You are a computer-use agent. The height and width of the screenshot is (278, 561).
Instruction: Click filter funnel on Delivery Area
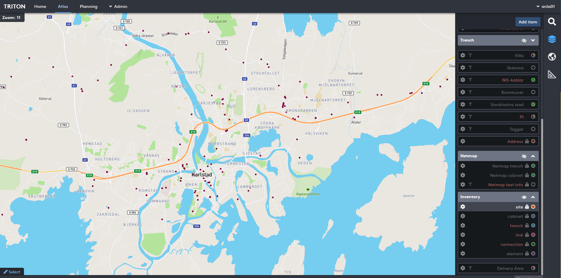tap(470, 268)
